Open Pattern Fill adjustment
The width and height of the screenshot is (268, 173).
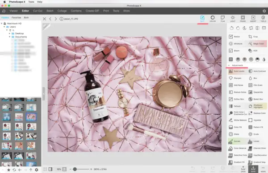point(256,127)
